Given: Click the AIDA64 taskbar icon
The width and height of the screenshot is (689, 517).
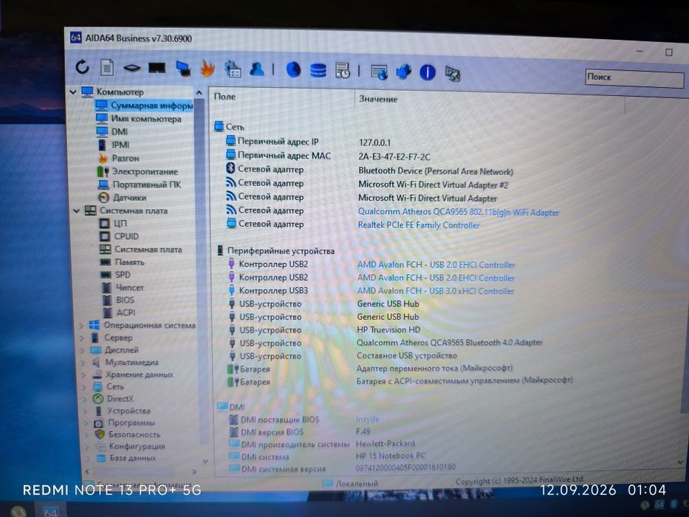Looking at the screenshot, I should click(x=50, y=511).
